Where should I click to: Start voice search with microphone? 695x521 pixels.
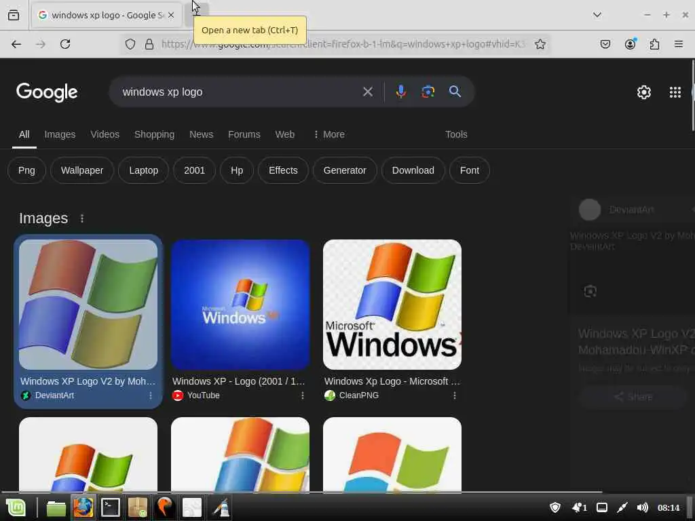[x=400, y=92]
